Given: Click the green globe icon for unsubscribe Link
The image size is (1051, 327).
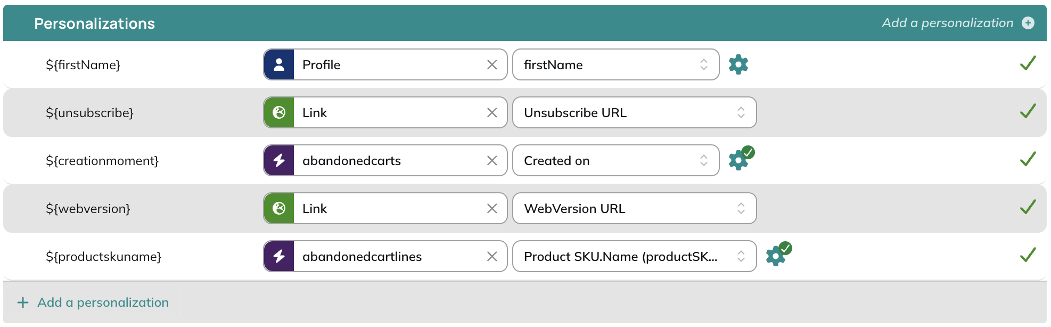Looking at the screenshot, I should pyautogui.click(x=279, y=112).
